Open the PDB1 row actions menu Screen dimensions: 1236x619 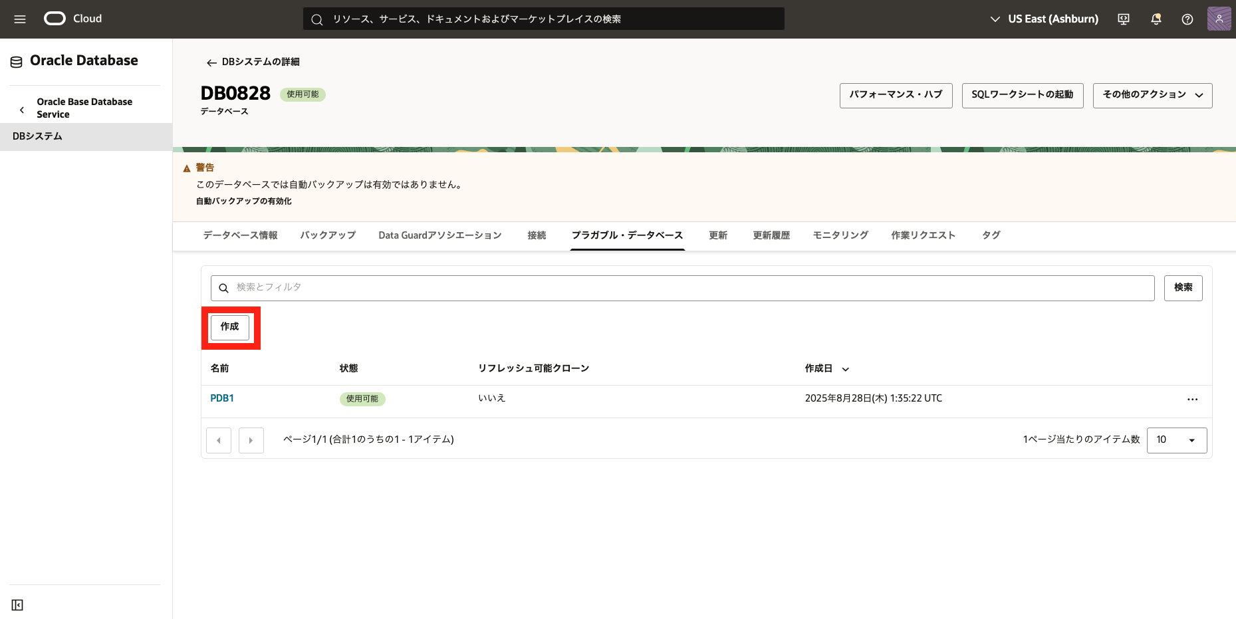click(x=1192, y=399)
